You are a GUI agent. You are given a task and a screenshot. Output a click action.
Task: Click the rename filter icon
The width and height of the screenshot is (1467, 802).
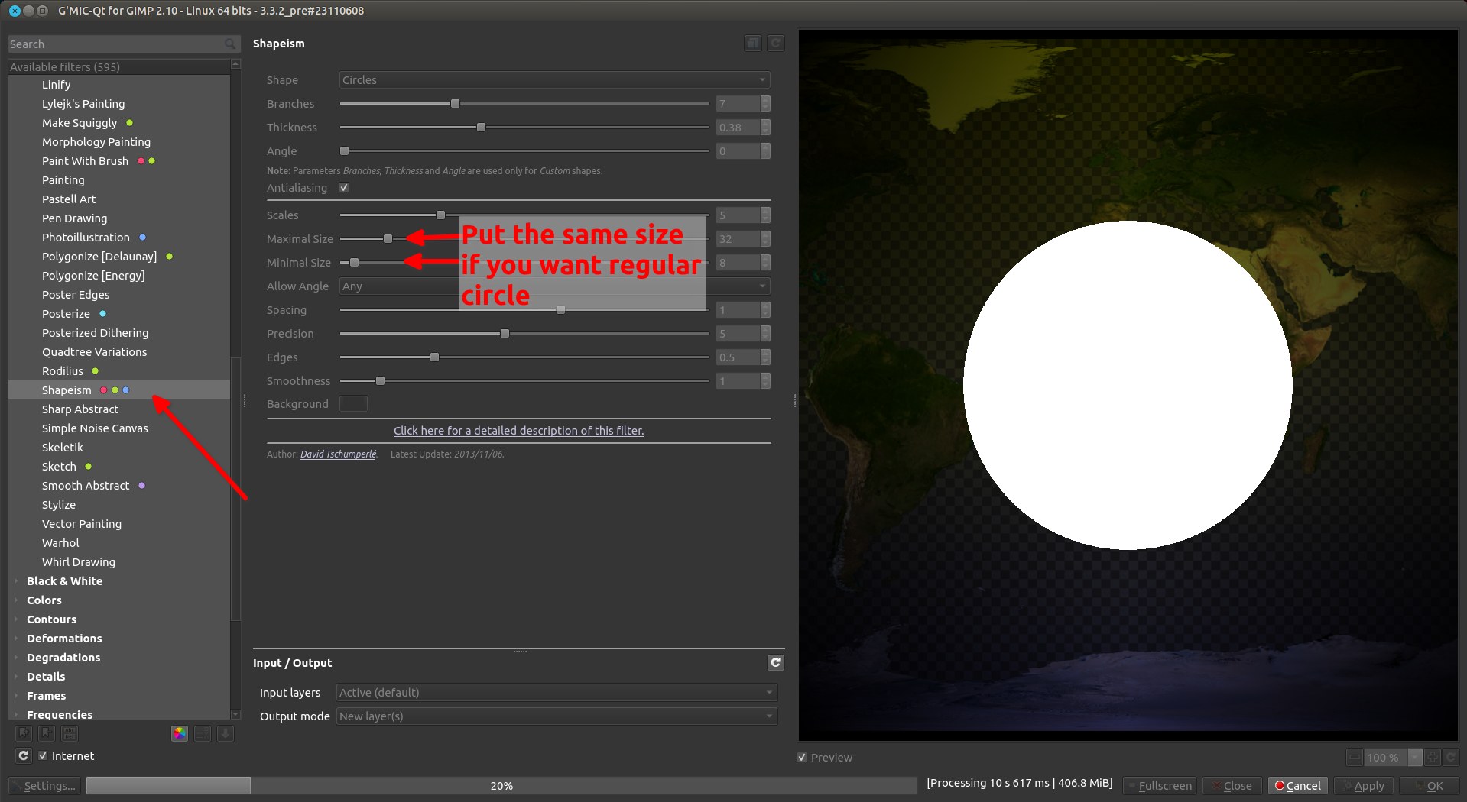pos(70,733)
